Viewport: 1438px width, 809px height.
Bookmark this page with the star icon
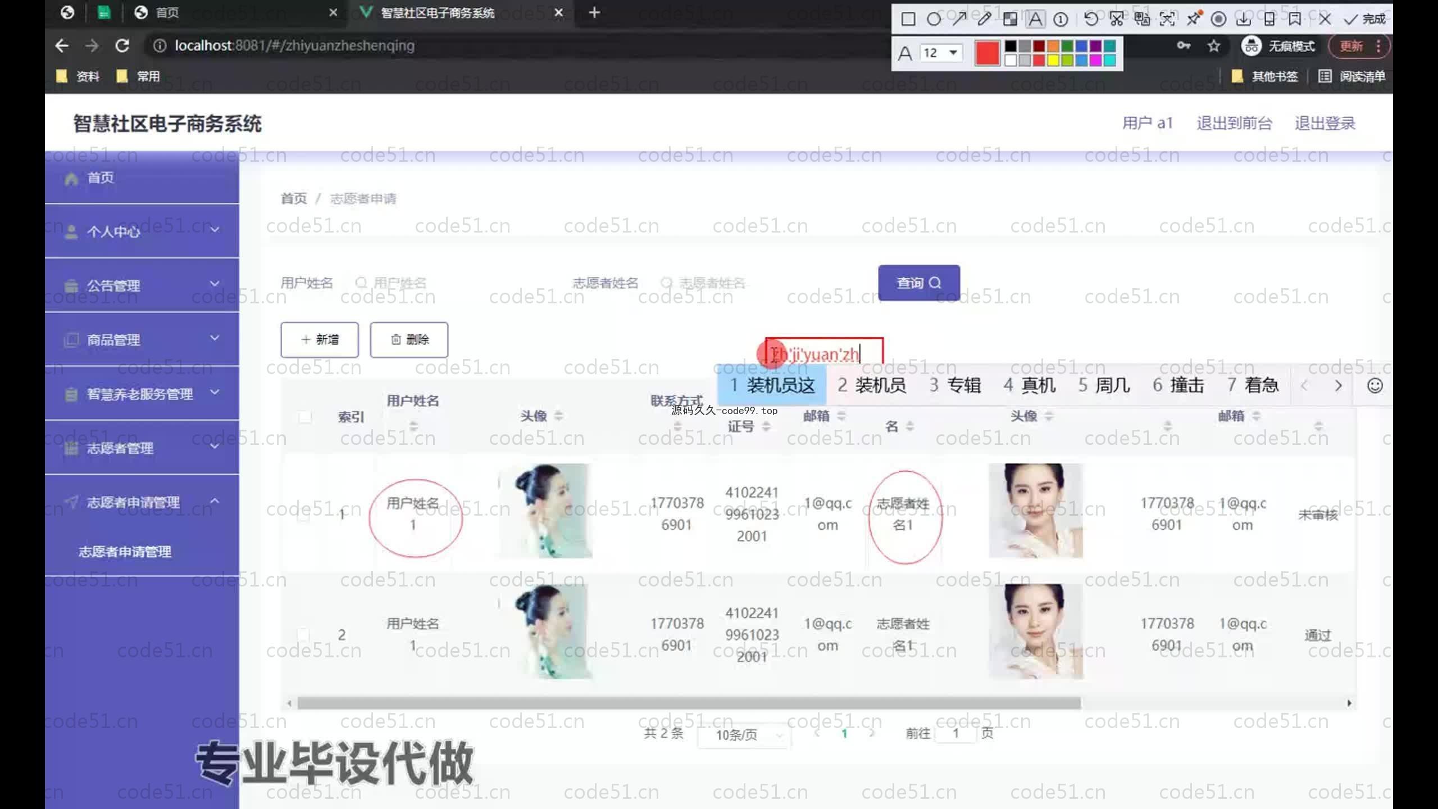[x=1213, y=46]
